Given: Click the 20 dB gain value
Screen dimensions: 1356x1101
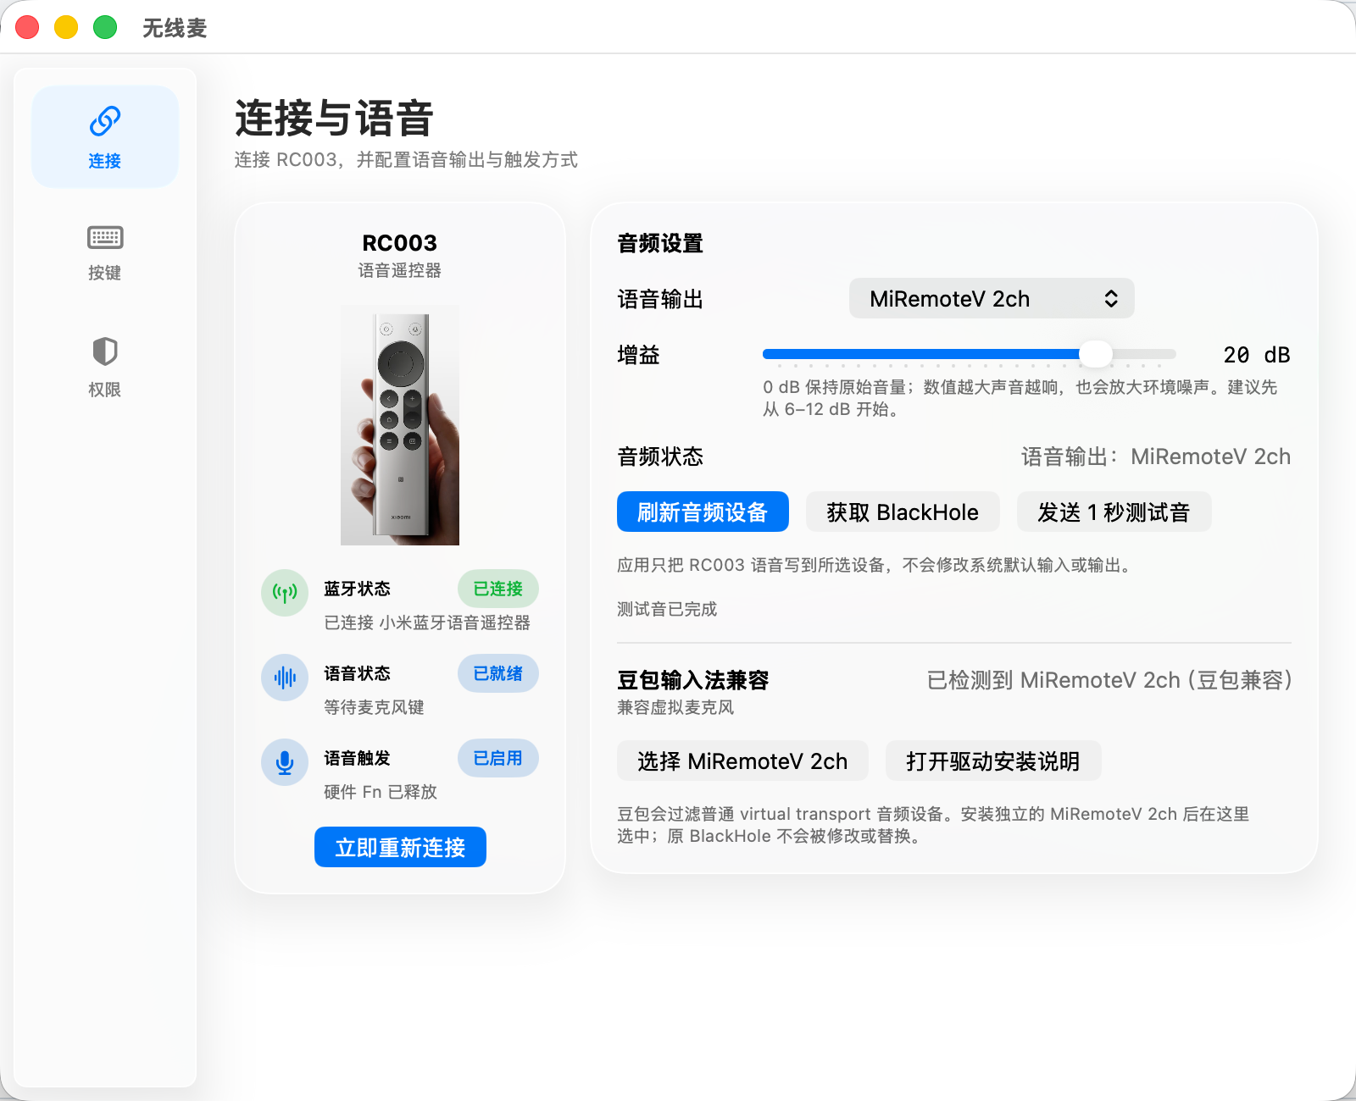Looking at the screenshot, I should (1257, 355).
